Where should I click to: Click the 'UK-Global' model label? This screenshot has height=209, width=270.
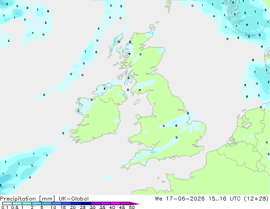[x=74, y=199]
